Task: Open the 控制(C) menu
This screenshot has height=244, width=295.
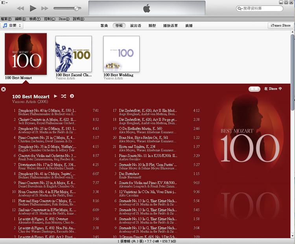Action: click(x=50, y=19)
